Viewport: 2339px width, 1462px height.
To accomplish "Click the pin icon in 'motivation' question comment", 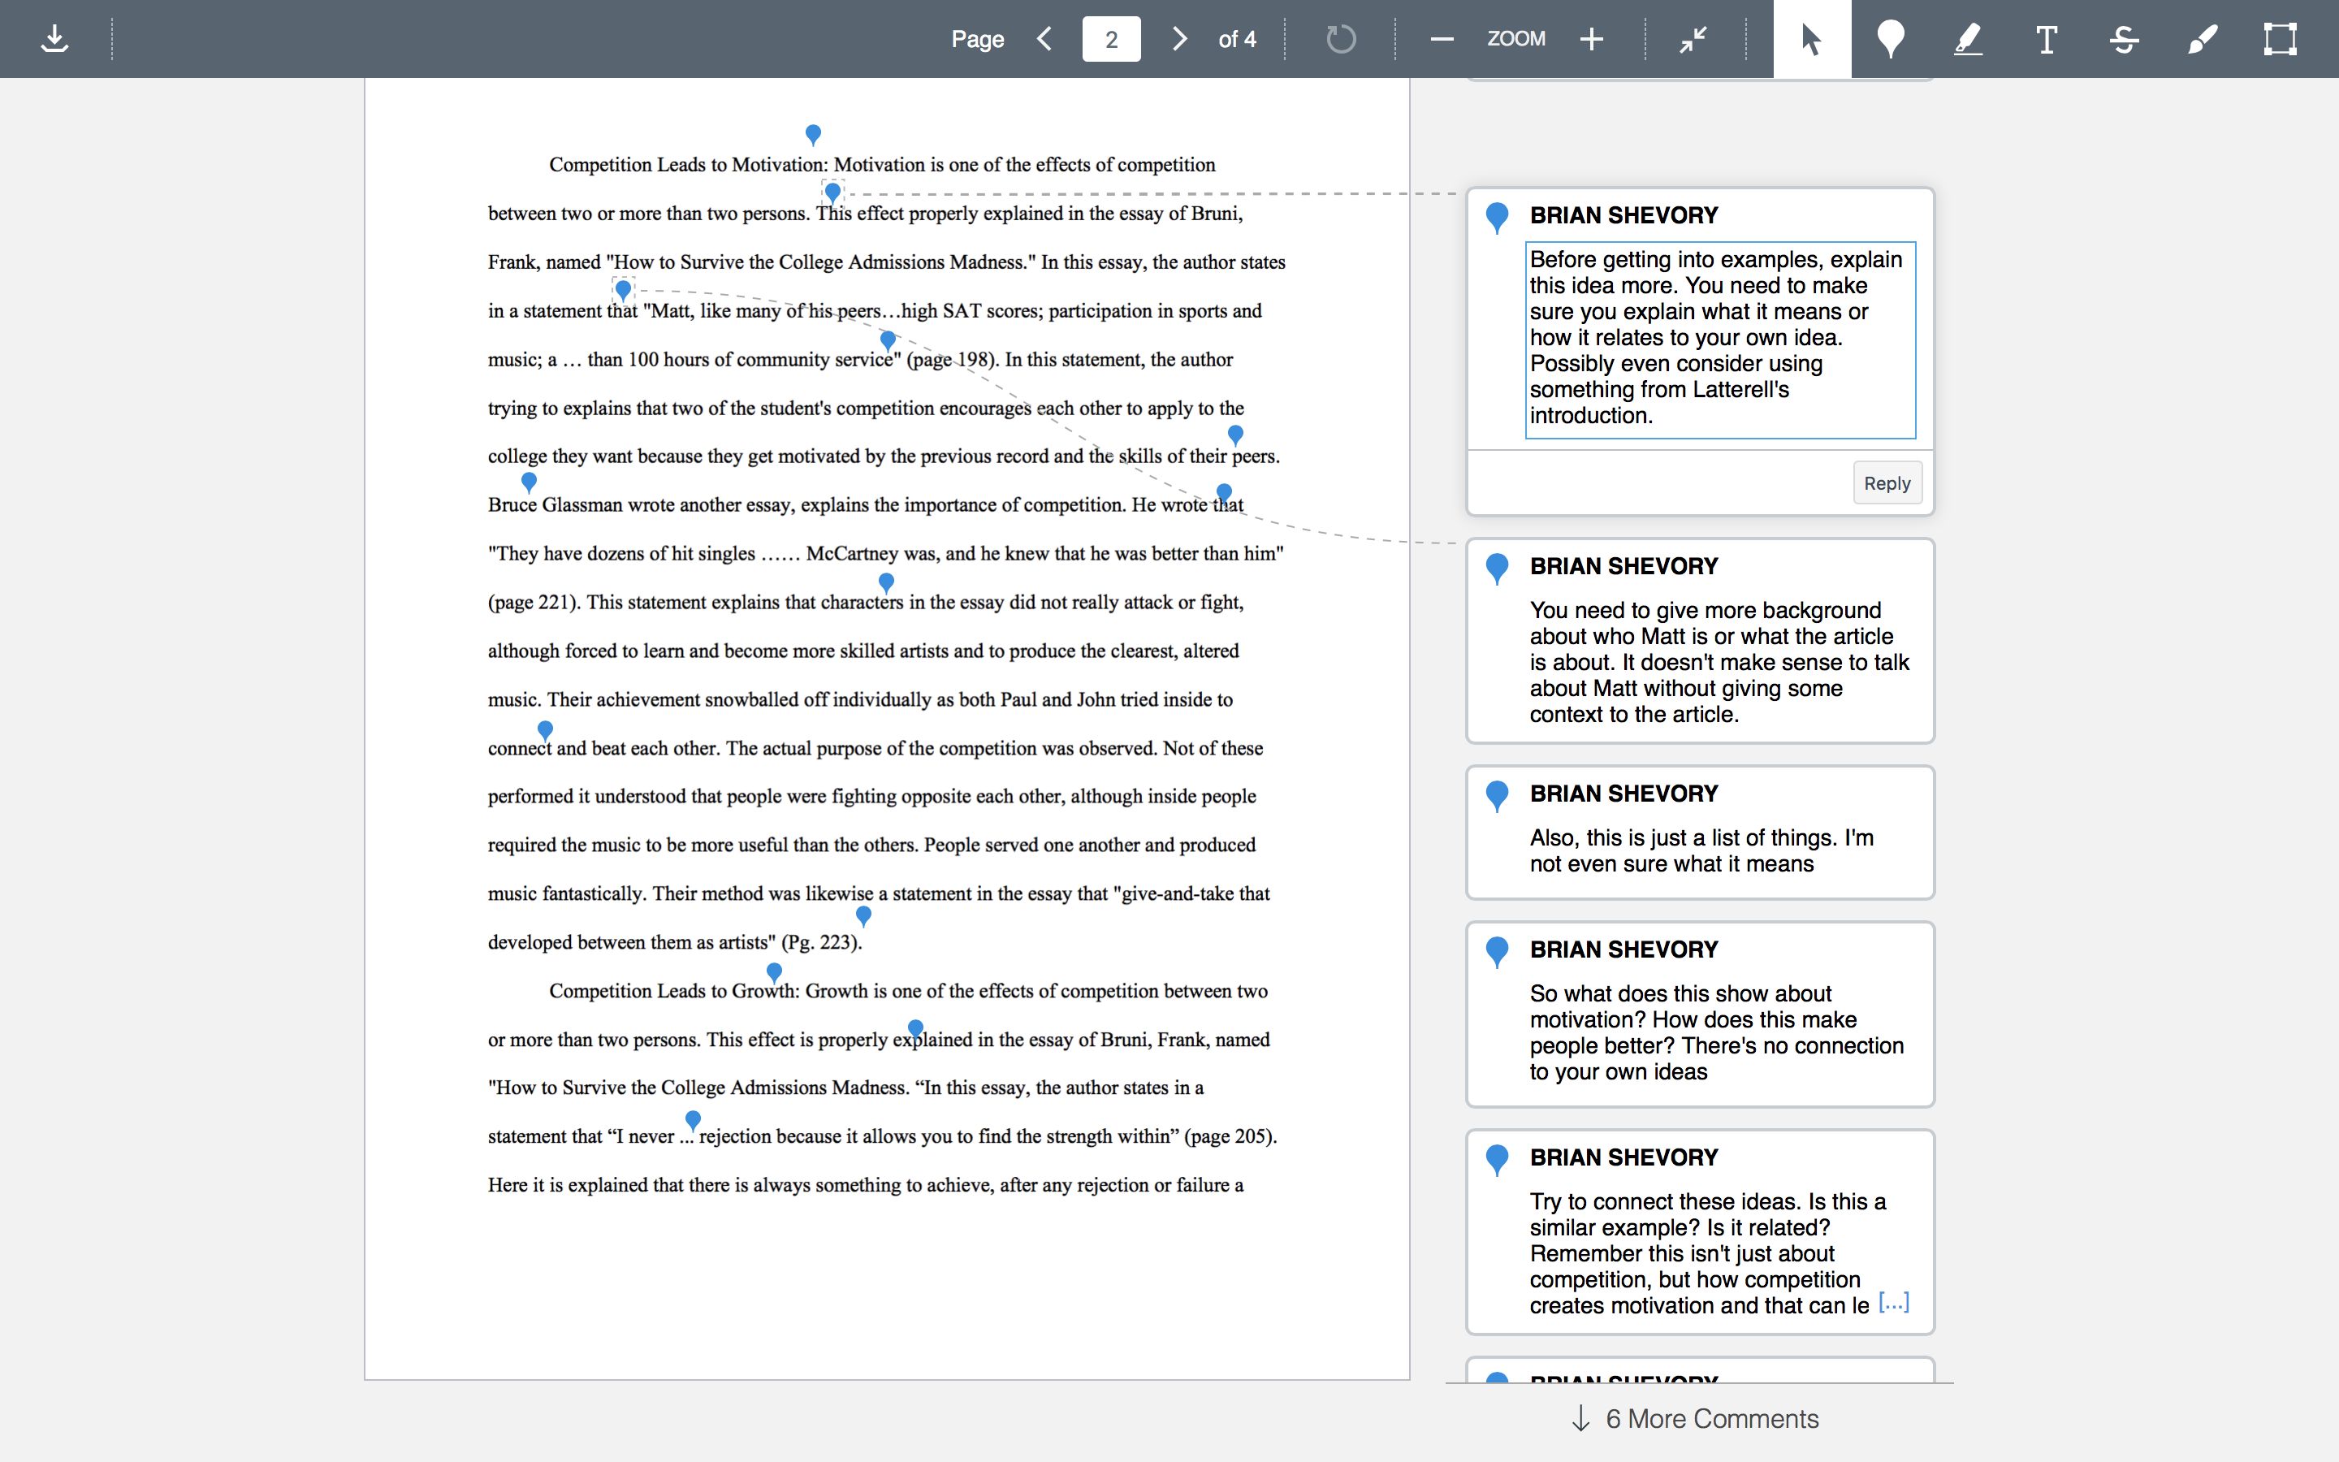I will tap(1497, 953).
